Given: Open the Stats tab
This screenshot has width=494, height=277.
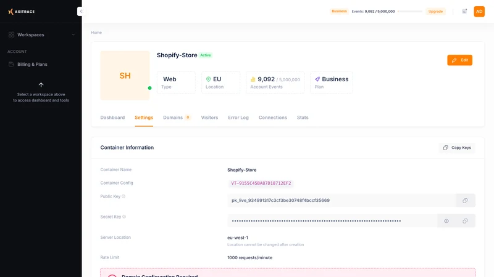Looking at the screenshot, I should coord(303,118).
